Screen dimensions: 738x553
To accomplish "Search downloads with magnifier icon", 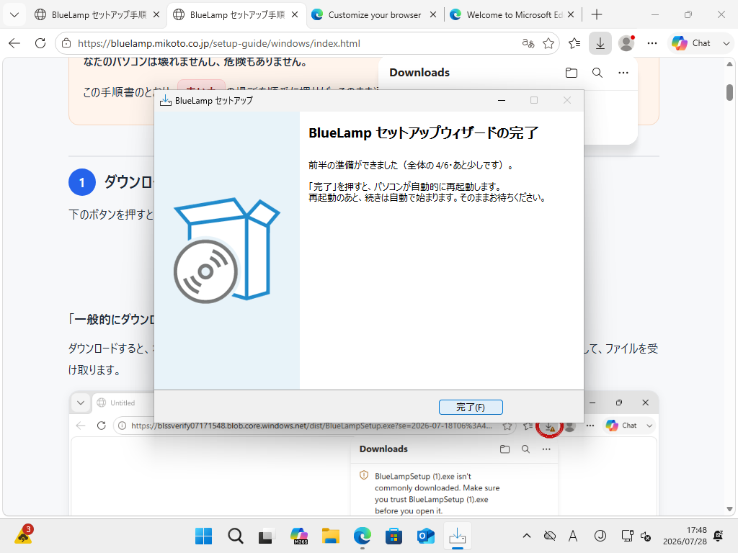I will tap(597, 73).
